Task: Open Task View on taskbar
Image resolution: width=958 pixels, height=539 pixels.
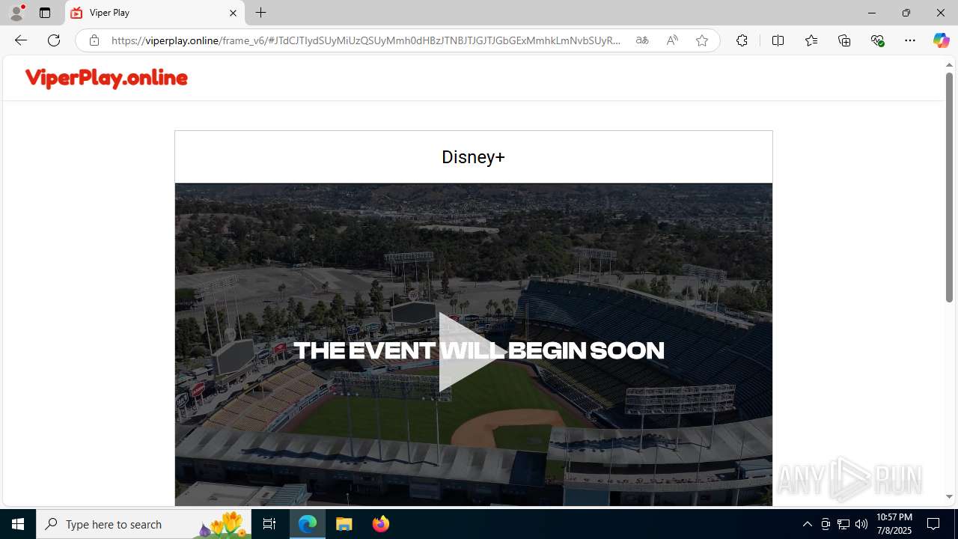Action: (x=269, y=524)
